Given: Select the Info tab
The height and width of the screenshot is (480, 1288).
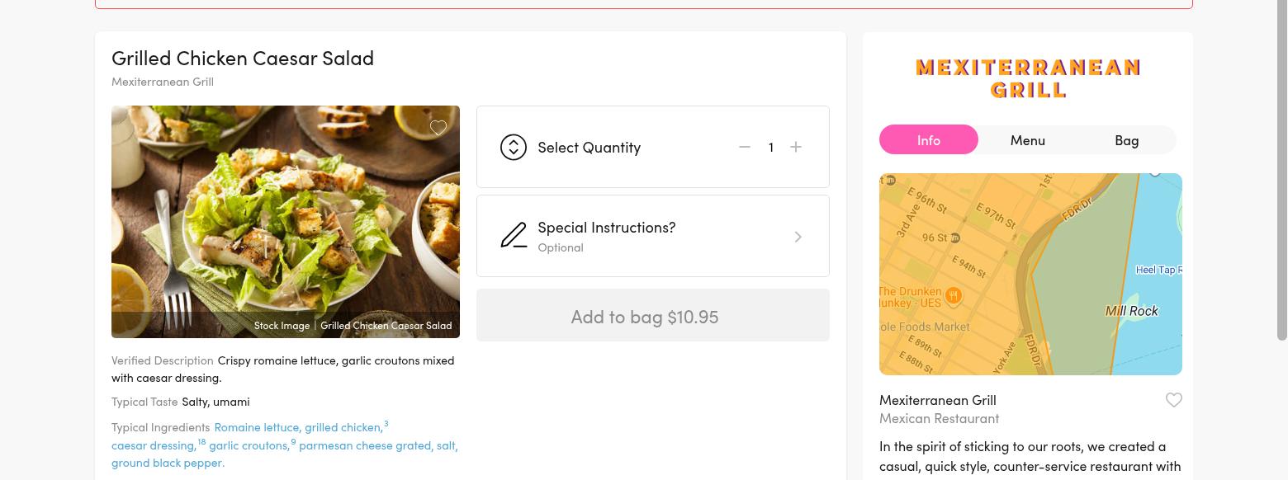Looking at the screenshot, I should (928, 140).
